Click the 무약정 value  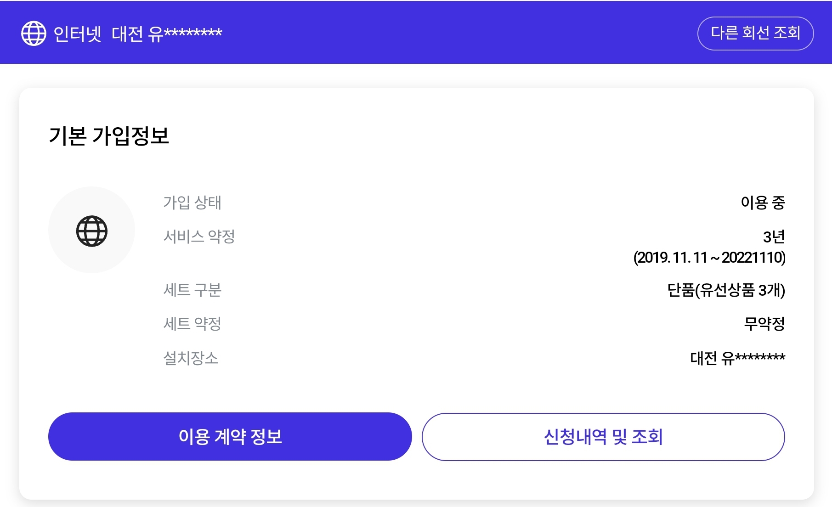[764, 323]
